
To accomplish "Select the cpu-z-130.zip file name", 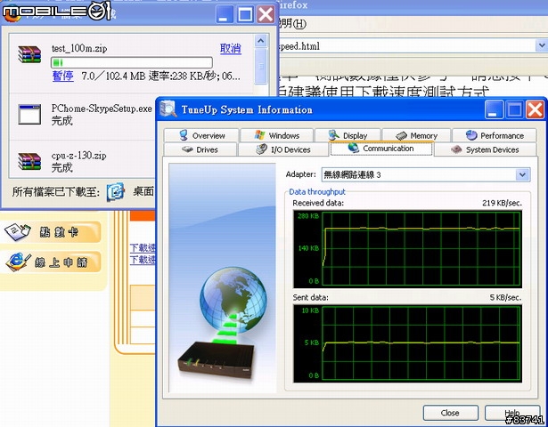I will coord(78,156).
